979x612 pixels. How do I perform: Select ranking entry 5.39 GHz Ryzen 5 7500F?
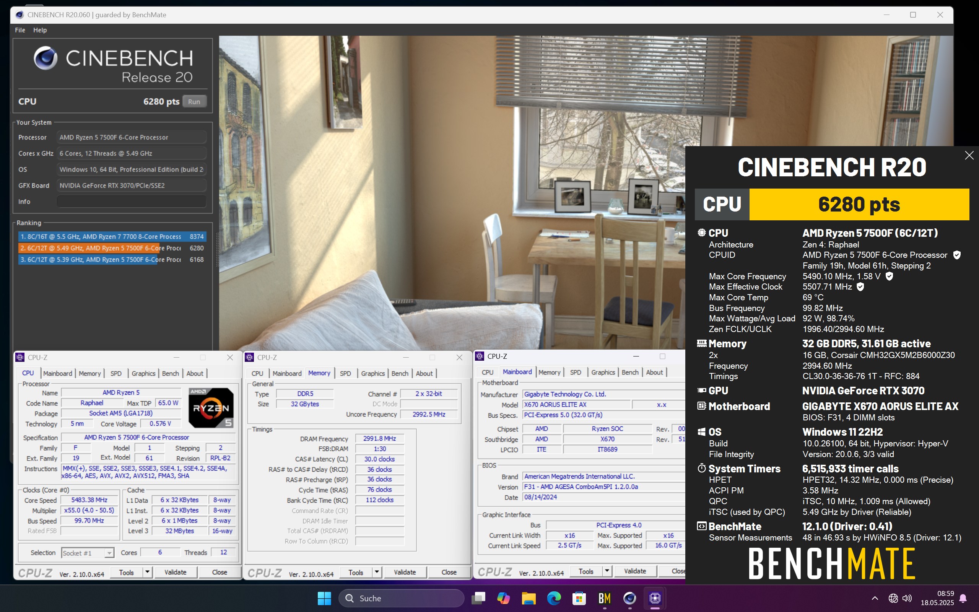pos(112,259)
